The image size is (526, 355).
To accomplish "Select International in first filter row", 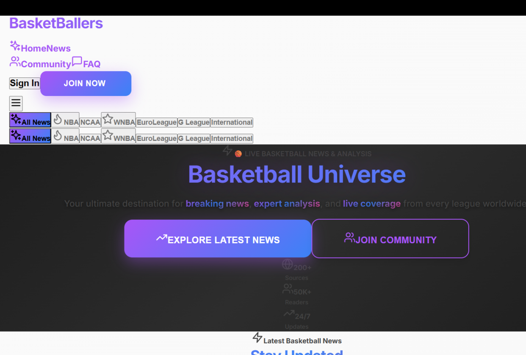I will (232, 122).
